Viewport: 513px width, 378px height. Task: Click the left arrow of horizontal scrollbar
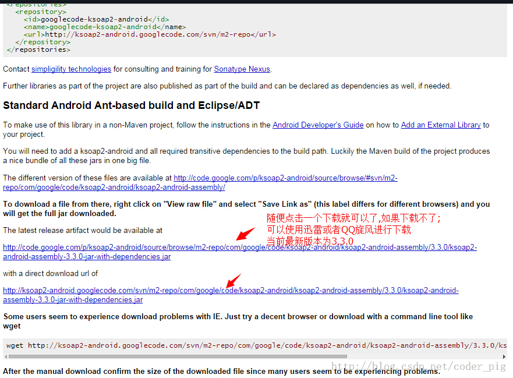pos(6,356)
